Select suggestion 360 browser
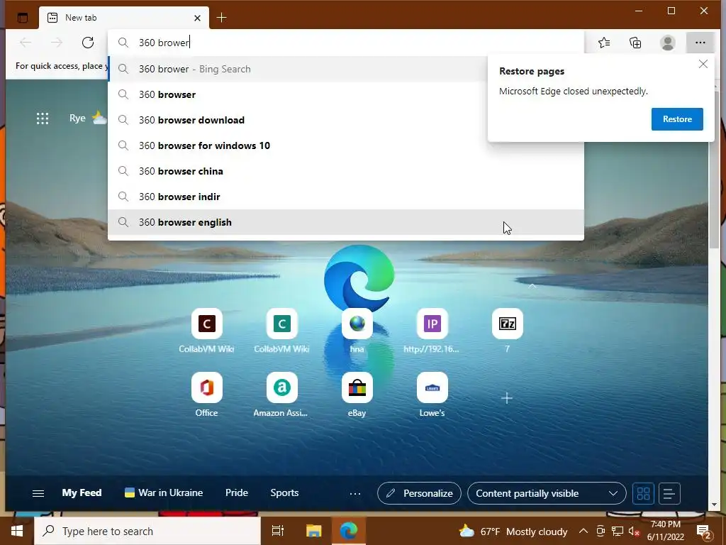 tap(345, 94)
